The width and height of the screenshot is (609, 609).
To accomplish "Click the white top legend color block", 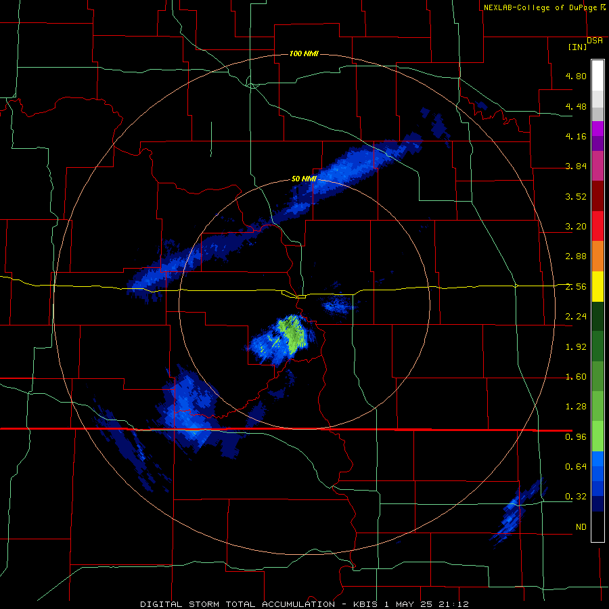I will point(597,75).
